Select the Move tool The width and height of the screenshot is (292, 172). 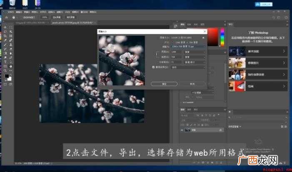(x=5, y=27)
